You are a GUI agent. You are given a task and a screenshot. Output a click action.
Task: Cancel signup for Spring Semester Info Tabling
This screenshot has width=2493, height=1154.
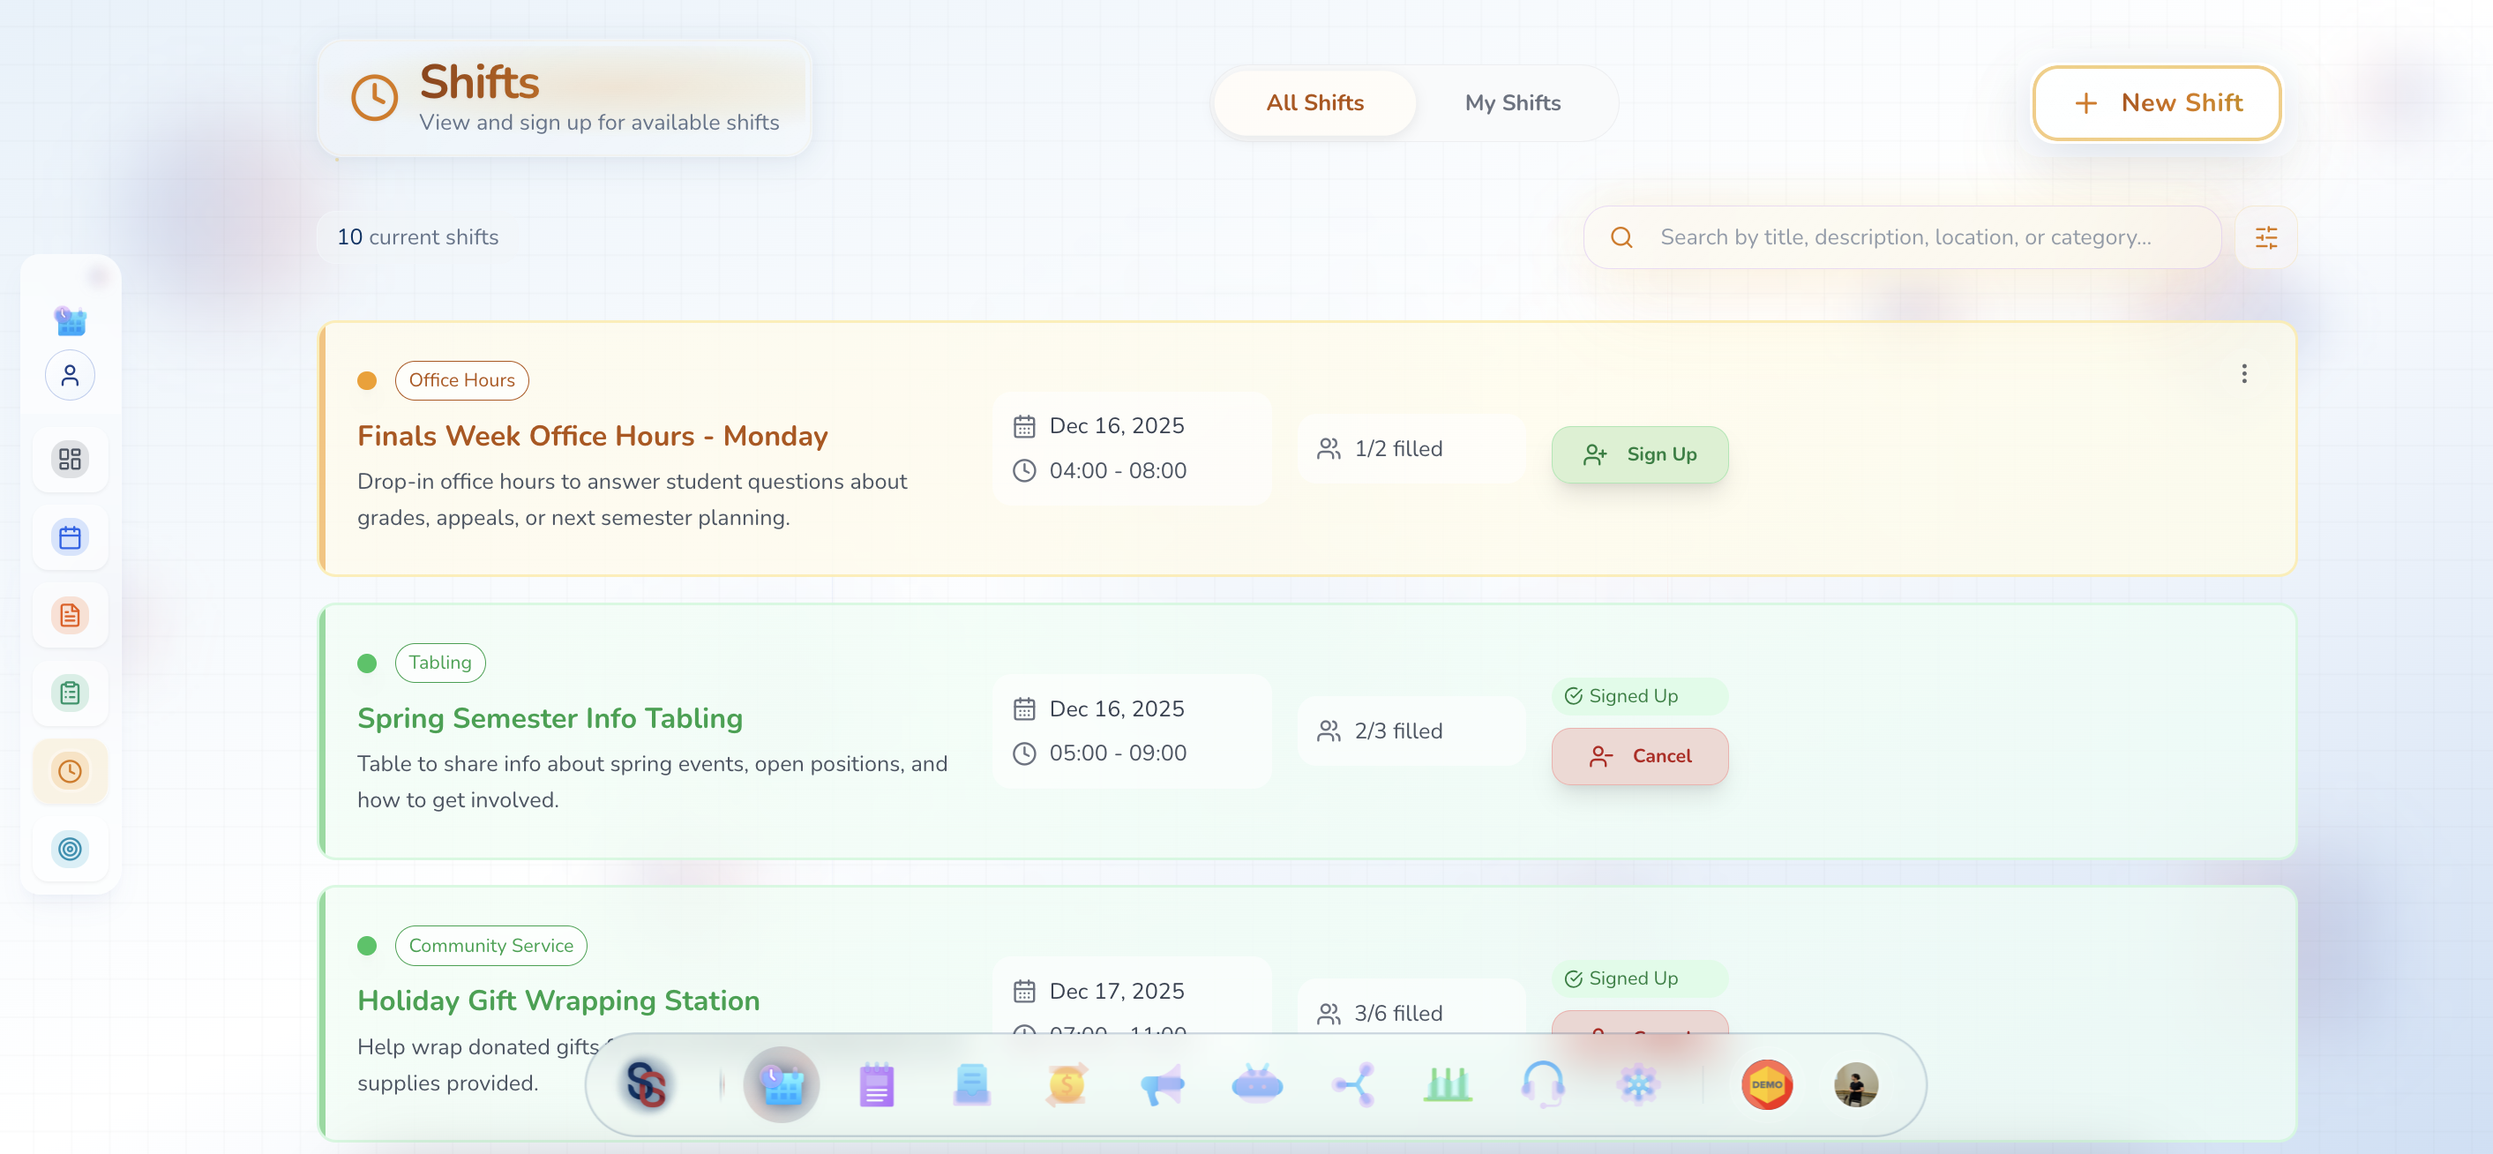(x=1639, y=756)
